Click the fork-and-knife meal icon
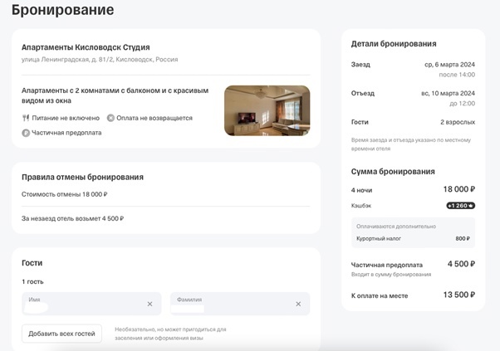500x351 pixels. pyautogui.click(x=26, y=118)
